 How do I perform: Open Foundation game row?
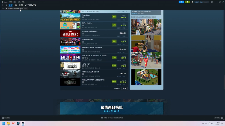[x=94, y=17]
